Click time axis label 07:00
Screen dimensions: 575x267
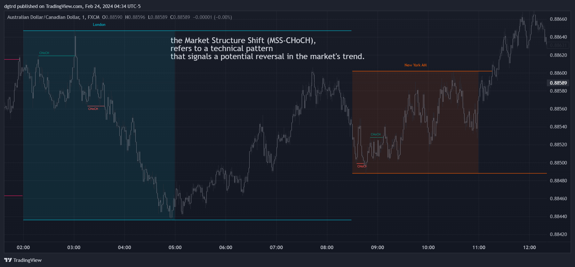[x=276, y=248]
